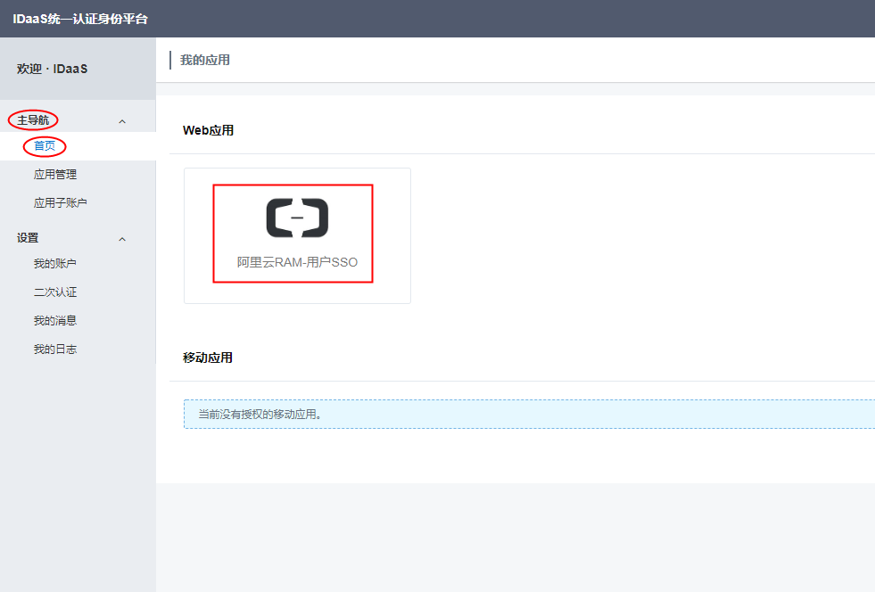Click the 主导航 section heading
The image size is (875, 592).
[x=33, y=120]
